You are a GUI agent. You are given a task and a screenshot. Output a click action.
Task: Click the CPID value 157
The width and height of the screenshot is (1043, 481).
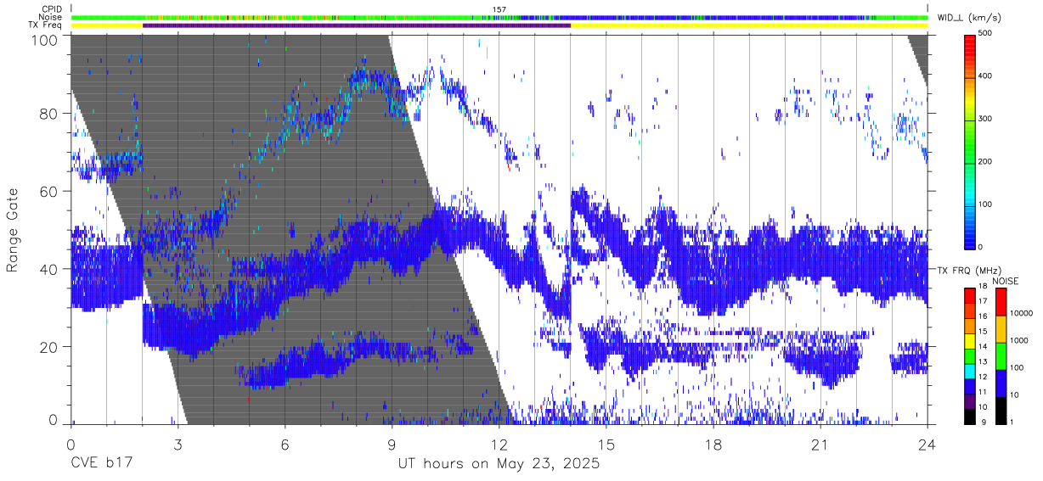click(x=499, y=9)
